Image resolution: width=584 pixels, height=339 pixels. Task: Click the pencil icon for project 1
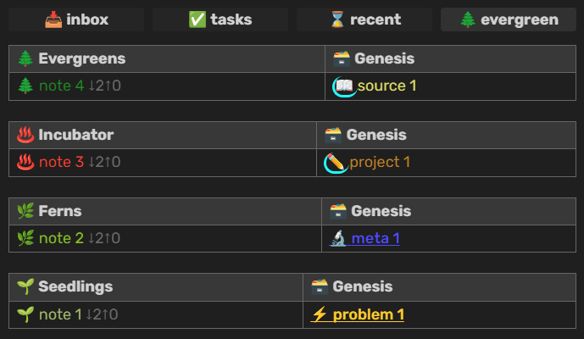(335, 162)
